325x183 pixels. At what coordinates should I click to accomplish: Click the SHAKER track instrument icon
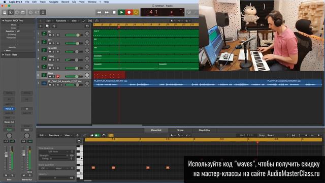pos(44,50)
